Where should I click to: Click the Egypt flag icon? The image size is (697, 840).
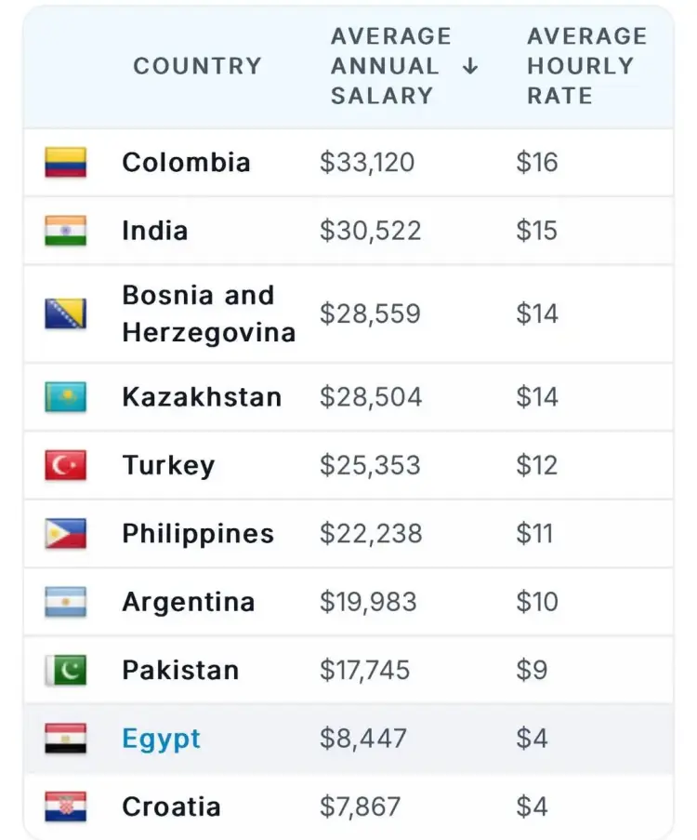click(65, 739)
